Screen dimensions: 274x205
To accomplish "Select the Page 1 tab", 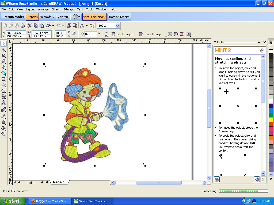I will tap(59, 182).
